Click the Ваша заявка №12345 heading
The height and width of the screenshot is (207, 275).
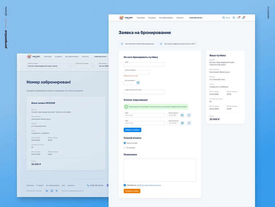pos(43,103)
